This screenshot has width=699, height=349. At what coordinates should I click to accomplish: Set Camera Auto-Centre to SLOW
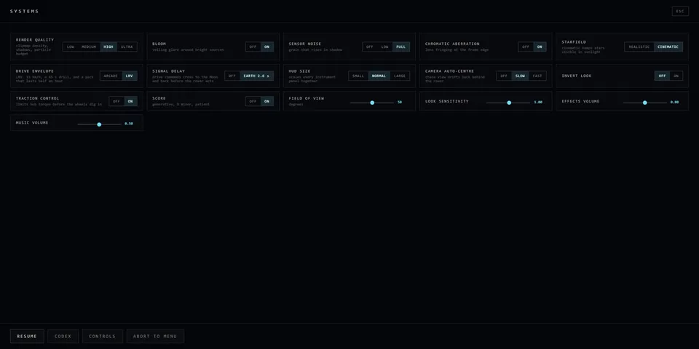[520, 76]
